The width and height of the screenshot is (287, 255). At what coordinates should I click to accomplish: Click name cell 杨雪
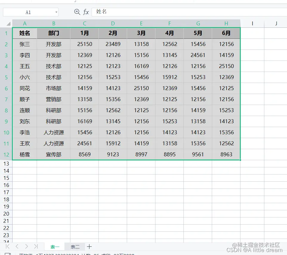25,154
